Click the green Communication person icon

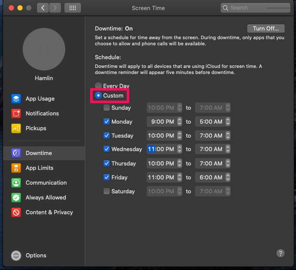click(x=16, y=183)
